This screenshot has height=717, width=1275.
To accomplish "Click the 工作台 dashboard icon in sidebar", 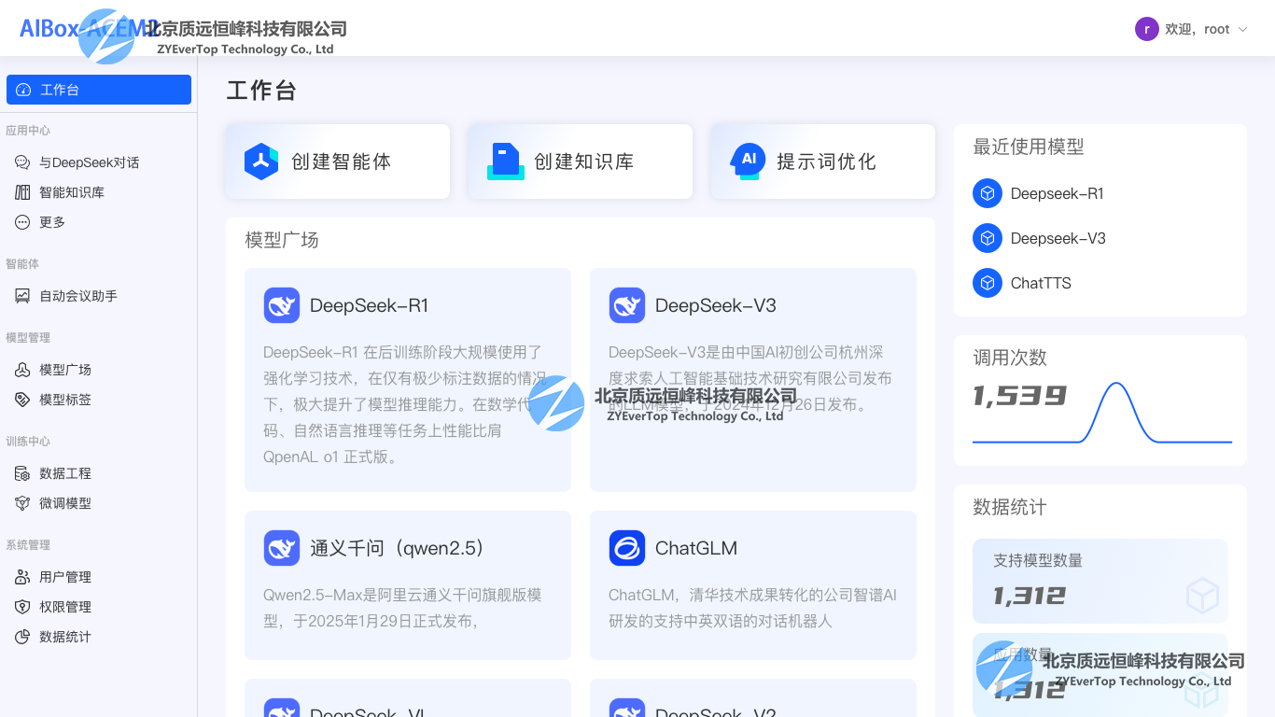I will [23, 90].
